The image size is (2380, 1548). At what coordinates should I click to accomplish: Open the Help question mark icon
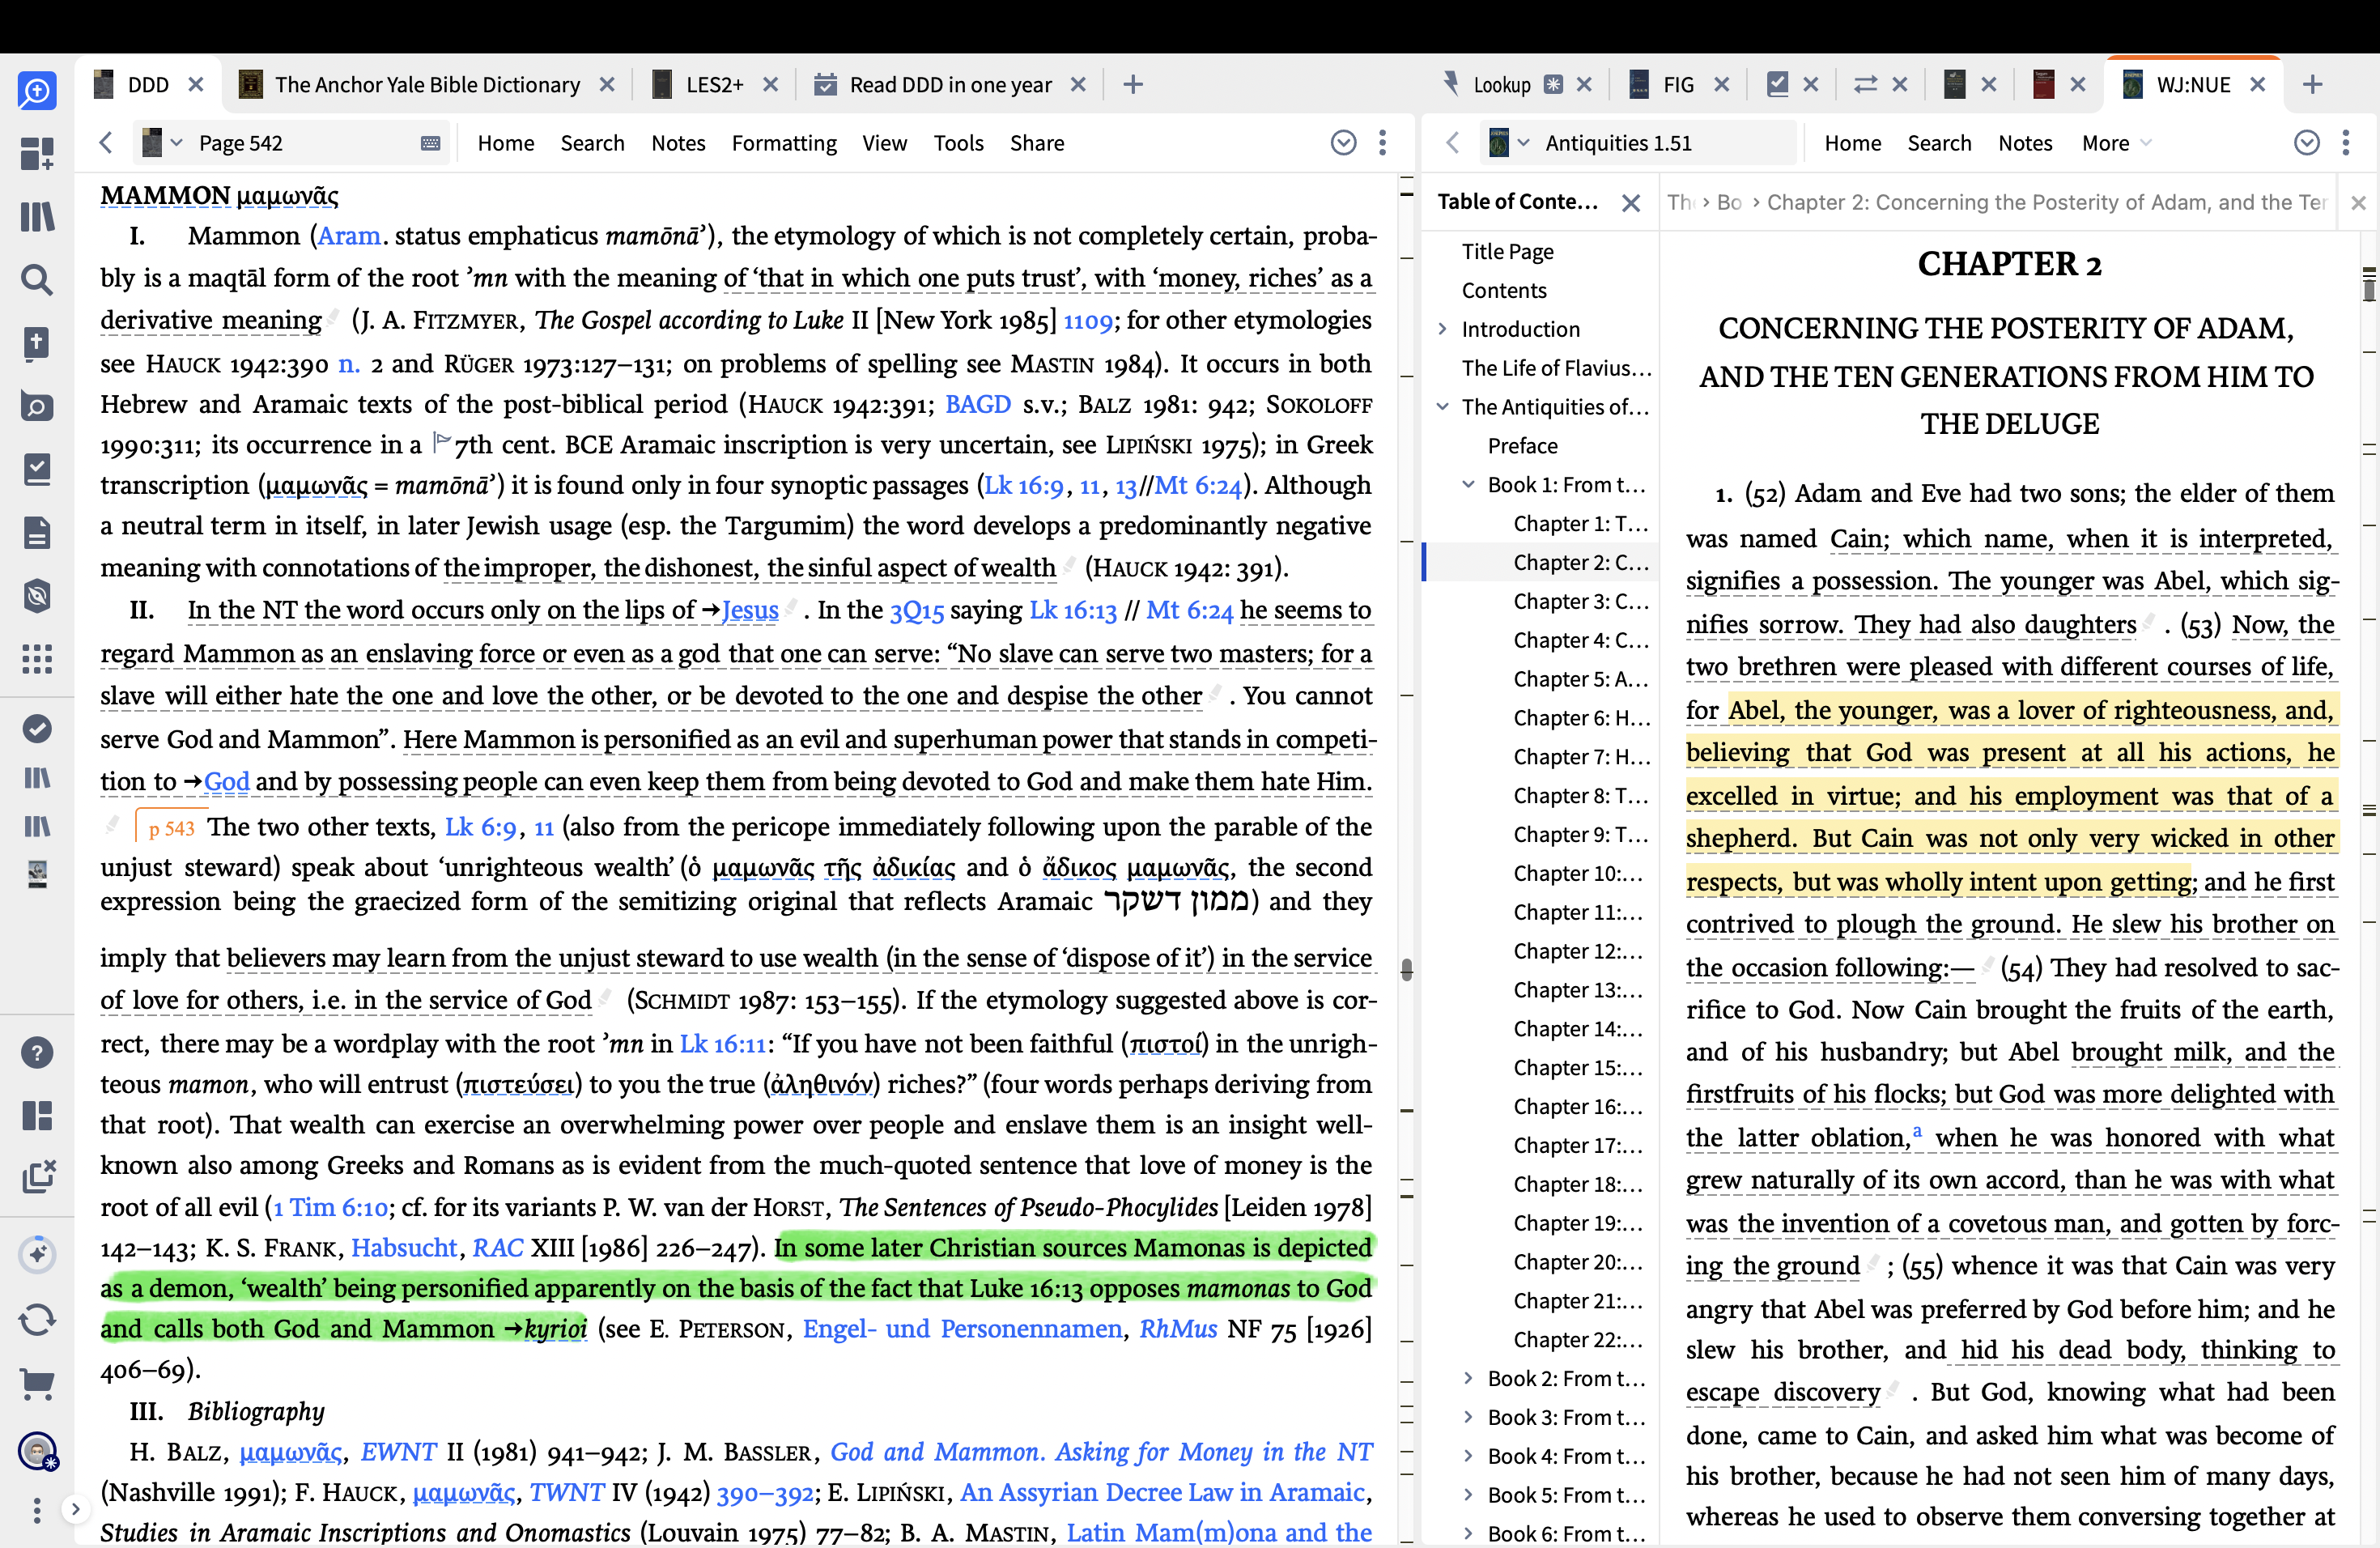click(37, 1052)
